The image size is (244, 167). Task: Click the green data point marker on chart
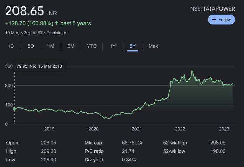coord(14,109)
